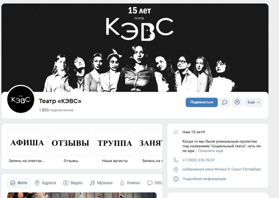The height and width of the screenshot is (198, 279).
Task: View the 1 805 подписчиков subscriber list
Action: (x=56, y=110)
